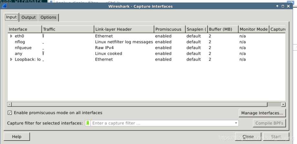This screenshot has width=297, height=144.
Task: Switch to the Input tab
Action: point(11,17)
